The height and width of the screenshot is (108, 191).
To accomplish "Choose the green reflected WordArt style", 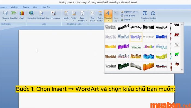I will point(136,47).
